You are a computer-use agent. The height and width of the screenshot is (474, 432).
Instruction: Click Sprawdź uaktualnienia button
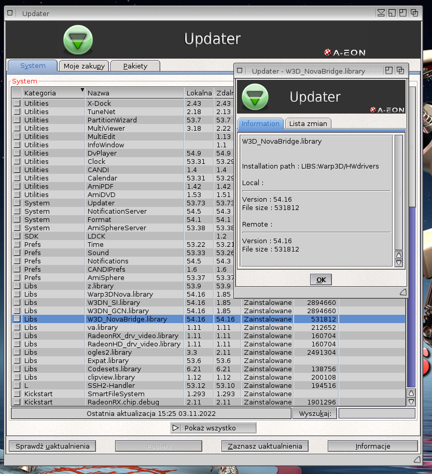tap(52, 446)
